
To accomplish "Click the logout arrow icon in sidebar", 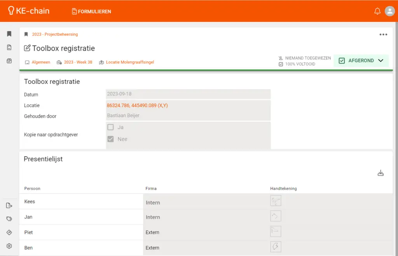I will 9,205.
